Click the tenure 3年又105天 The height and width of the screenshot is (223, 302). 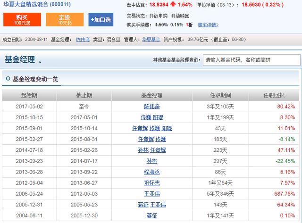(220, 107)
